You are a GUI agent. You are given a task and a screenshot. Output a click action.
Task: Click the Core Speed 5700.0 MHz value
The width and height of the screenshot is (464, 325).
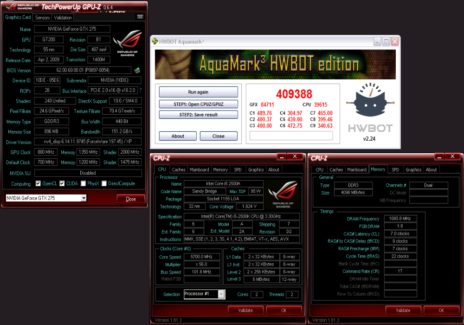click(x=201, y=257)
